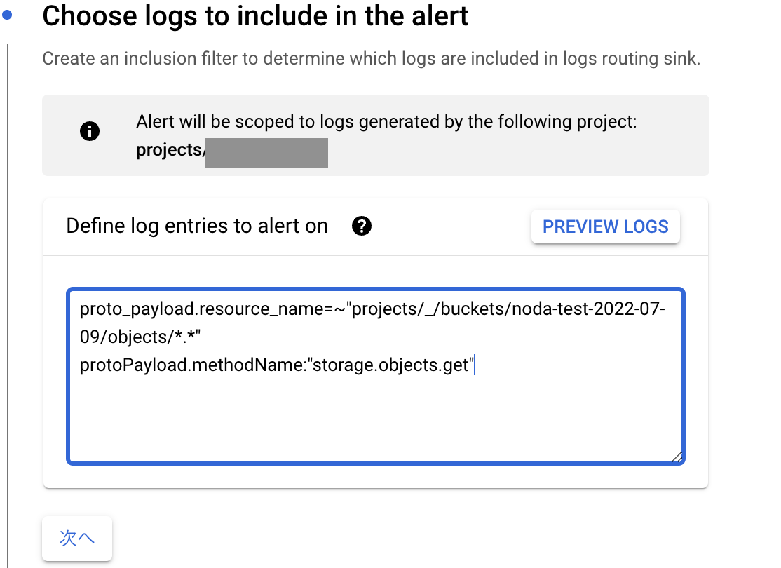Viewport: 781px width, 568px height.
Task: Click the info icon in the scope notice
Action: (x=90, y=131)
